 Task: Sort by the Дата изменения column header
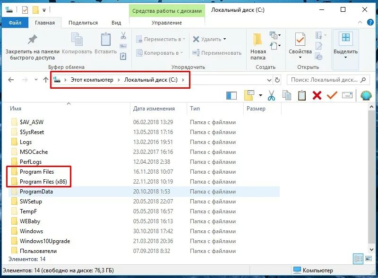158,109
